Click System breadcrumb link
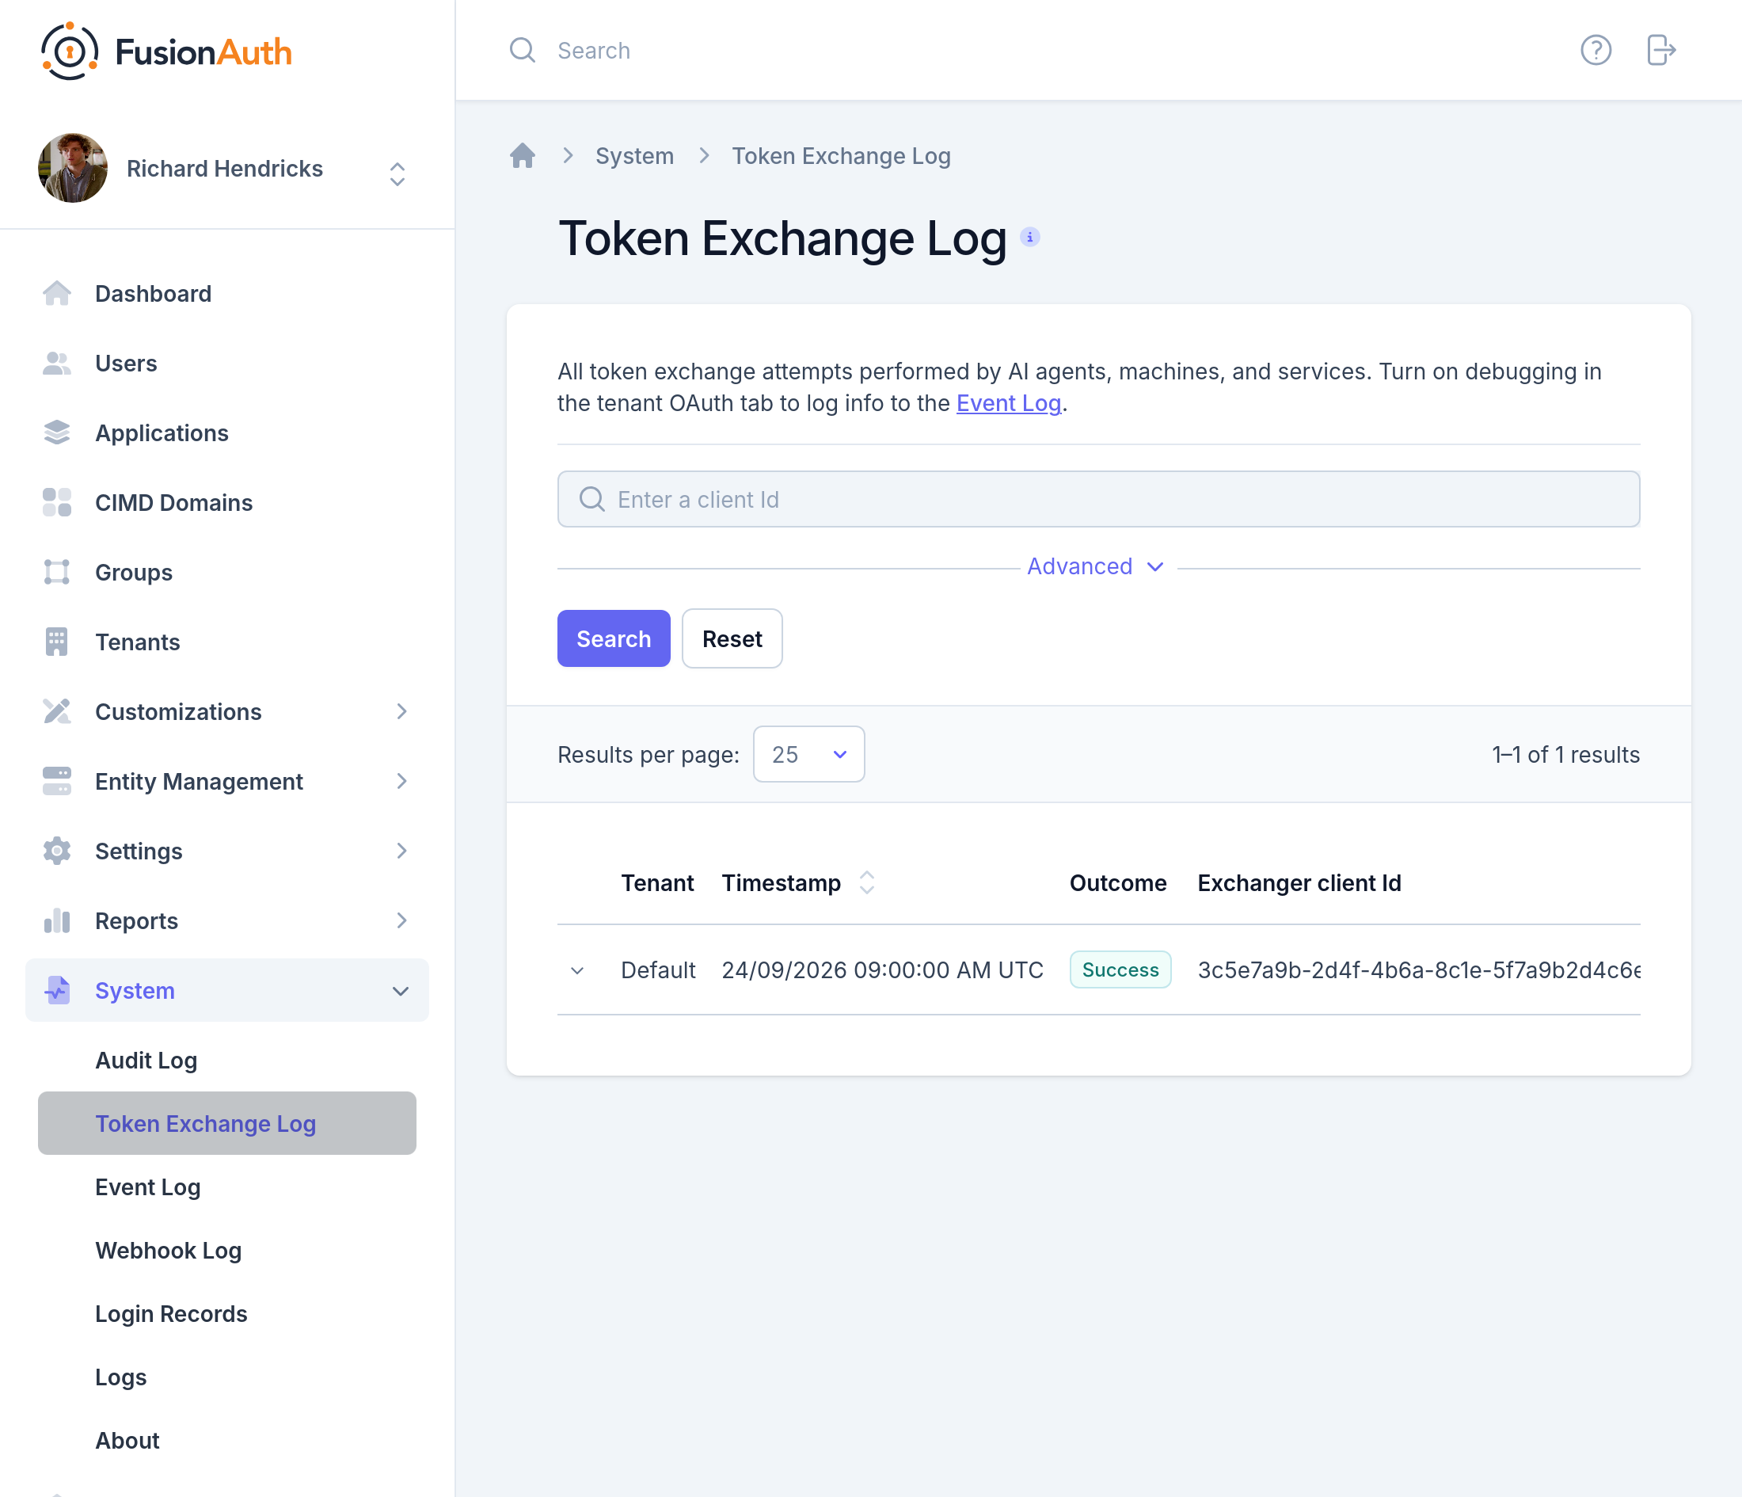Screen dimensions: 1742x1497 pos(635,155)
